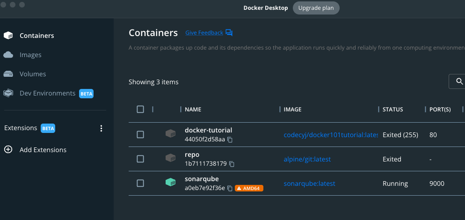Go to Volumes in the sidebar
Viewport: 465px width, 220px height.
tap(33, 74)
